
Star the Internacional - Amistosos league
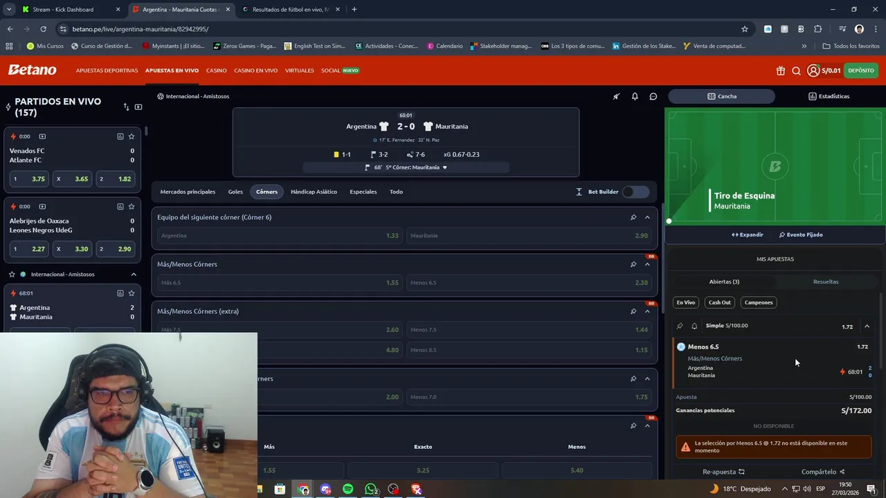[x=12, y=275]
